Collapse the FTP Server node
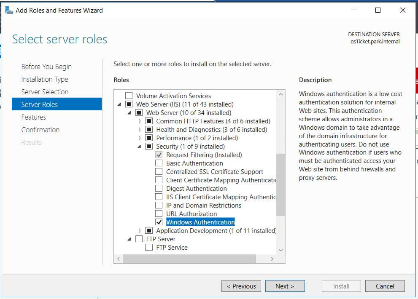The width and height of the screenshot is (418, 299). point(129,239)
